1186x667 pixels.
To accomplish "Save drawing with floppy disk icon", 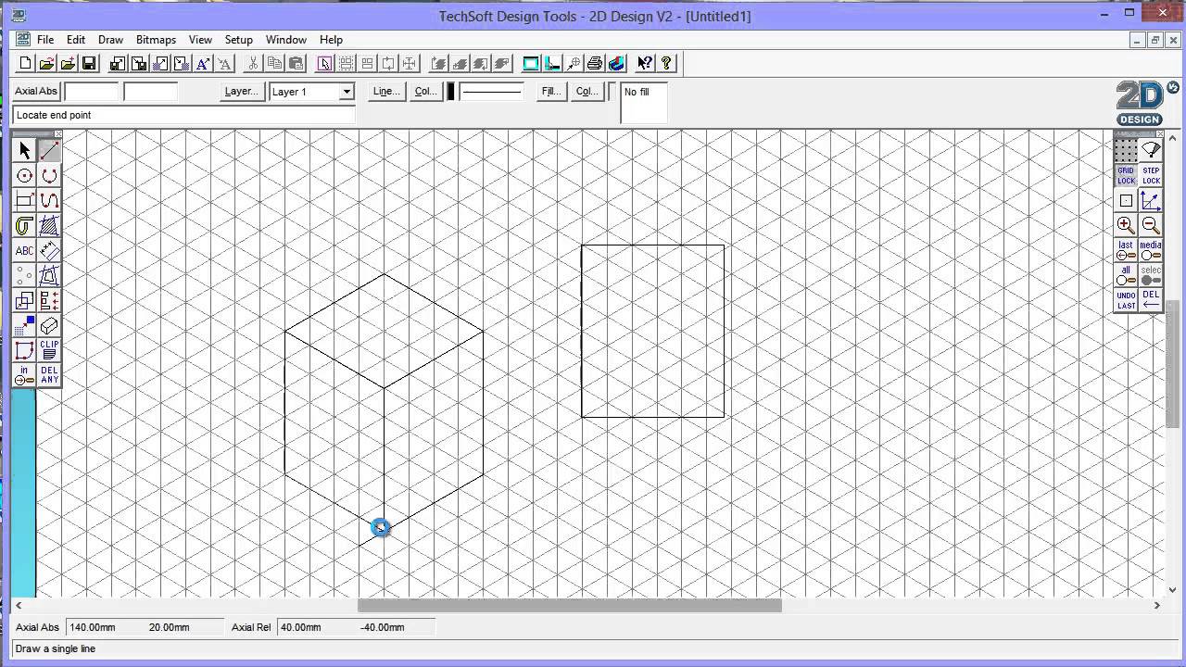I will click(x=89, y=63).
